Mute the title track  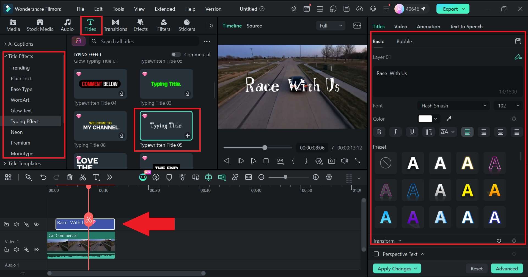16,225
